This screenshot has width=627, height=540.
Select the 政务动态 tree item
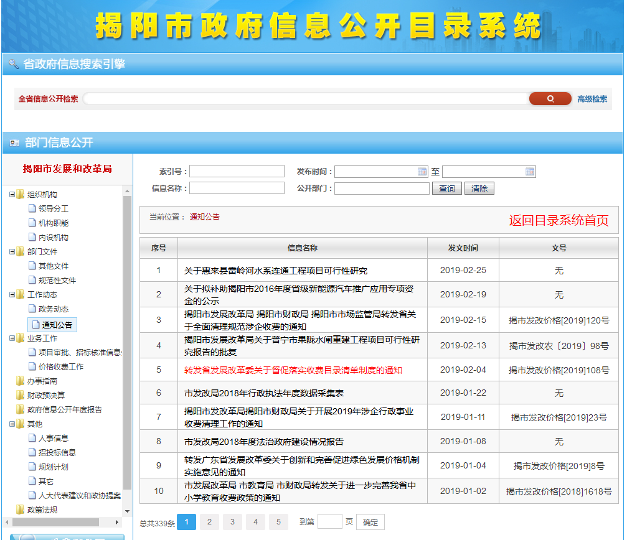click(54, 309)
